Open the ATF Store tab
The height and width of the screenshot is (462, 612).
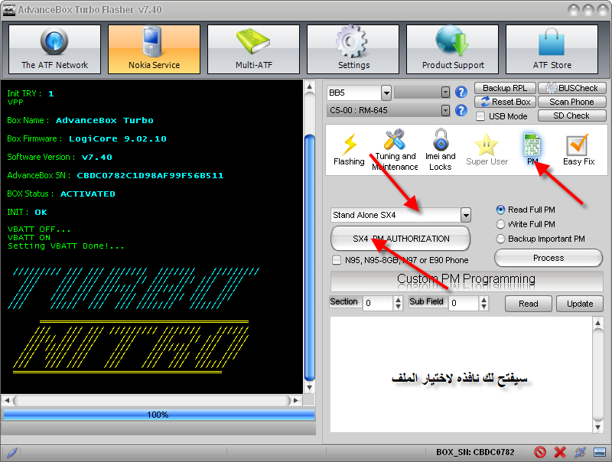pos(552,49)
